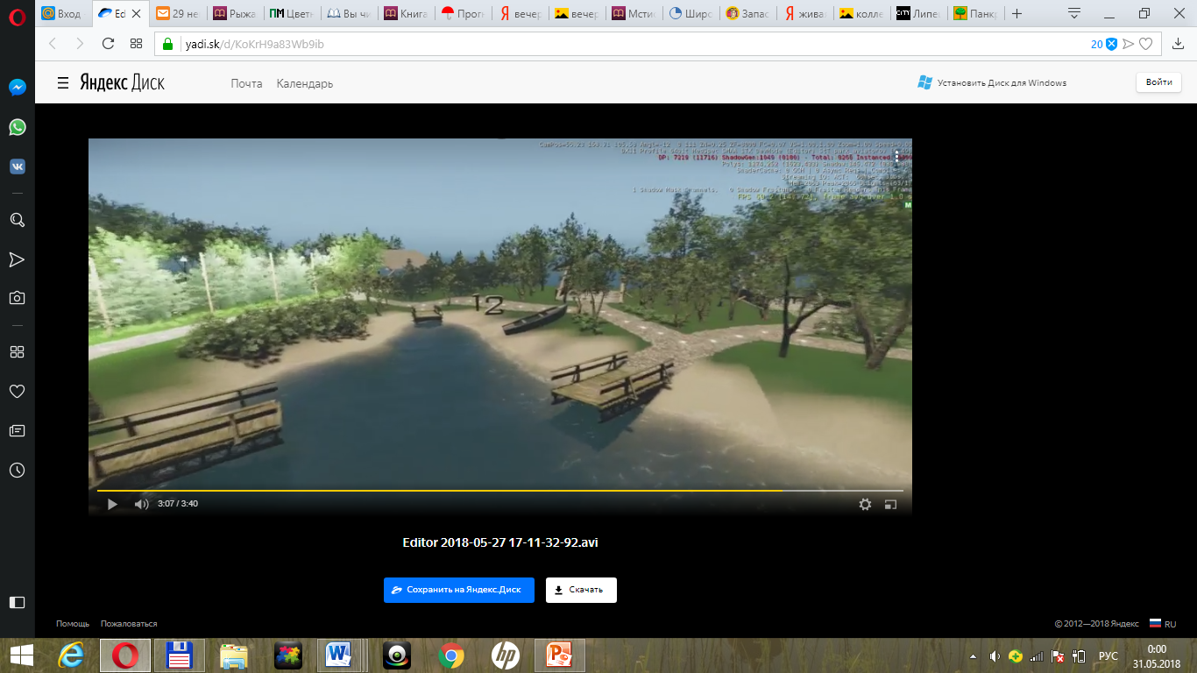This screenshot has height=673, width=1197.
Task: Open video settings gear icon
Action: pos(865,504)
